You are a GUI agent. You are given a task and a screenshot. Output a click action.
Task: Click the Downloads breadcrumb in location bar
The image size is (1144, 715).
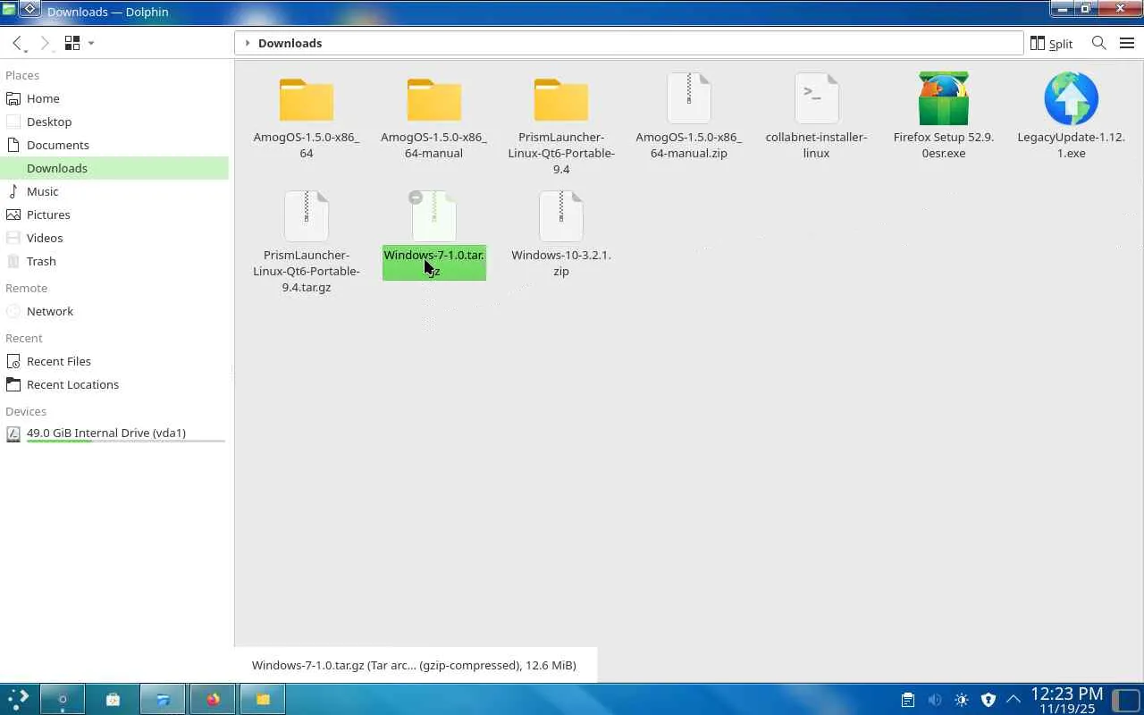coord(290,43)
